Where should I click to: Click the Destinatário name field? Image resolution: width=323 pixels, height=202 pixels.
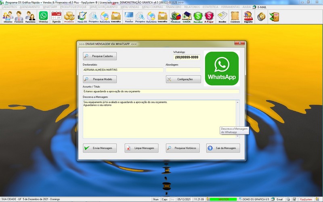[123, 70]
